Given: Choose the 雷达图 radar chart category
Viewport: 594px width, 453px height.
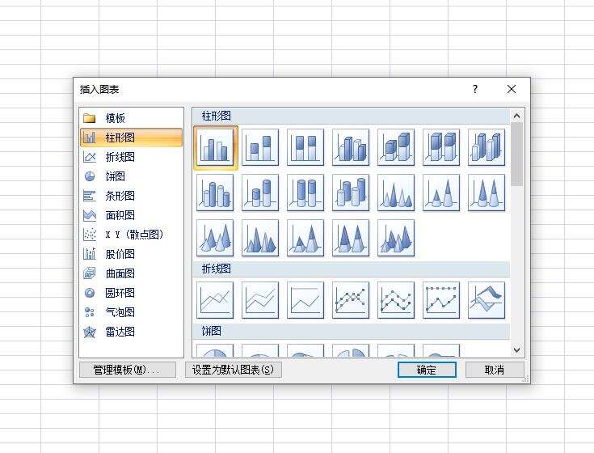Looking at the screenshot, I should [x=131, y=332].
